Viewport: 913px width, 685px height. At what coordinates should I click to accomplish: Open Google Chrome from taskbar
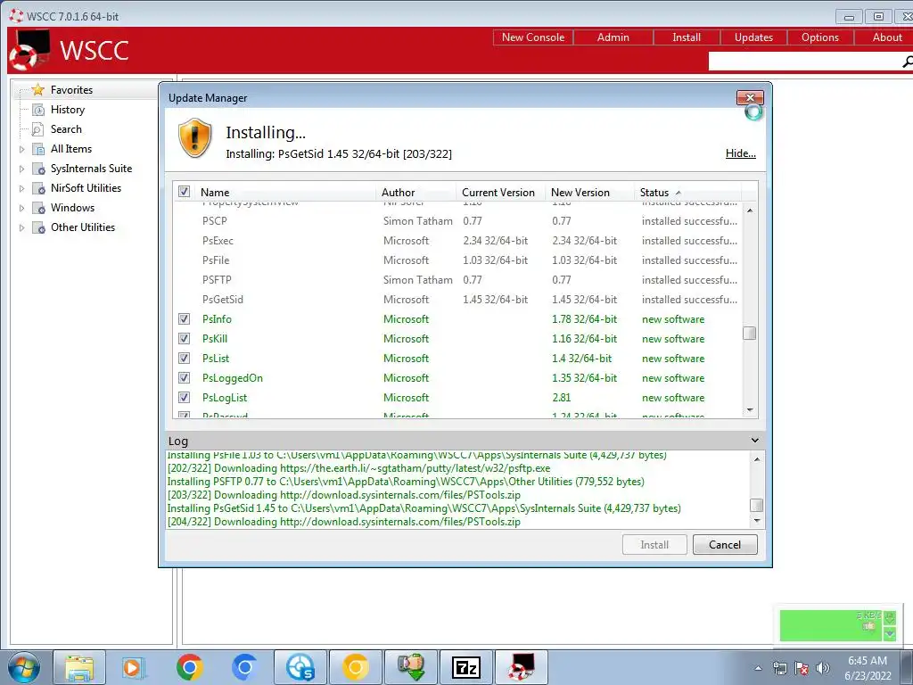[x=189, y=667]
